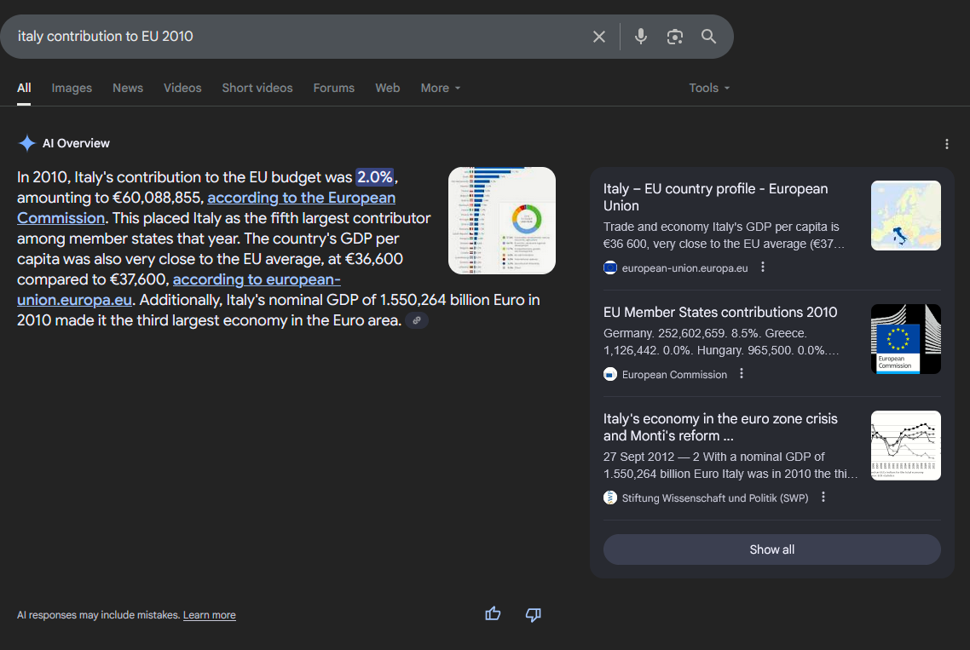Click European Commission flag thumbnail
This screenshot has height=650, width=970.
click(906, 339)
